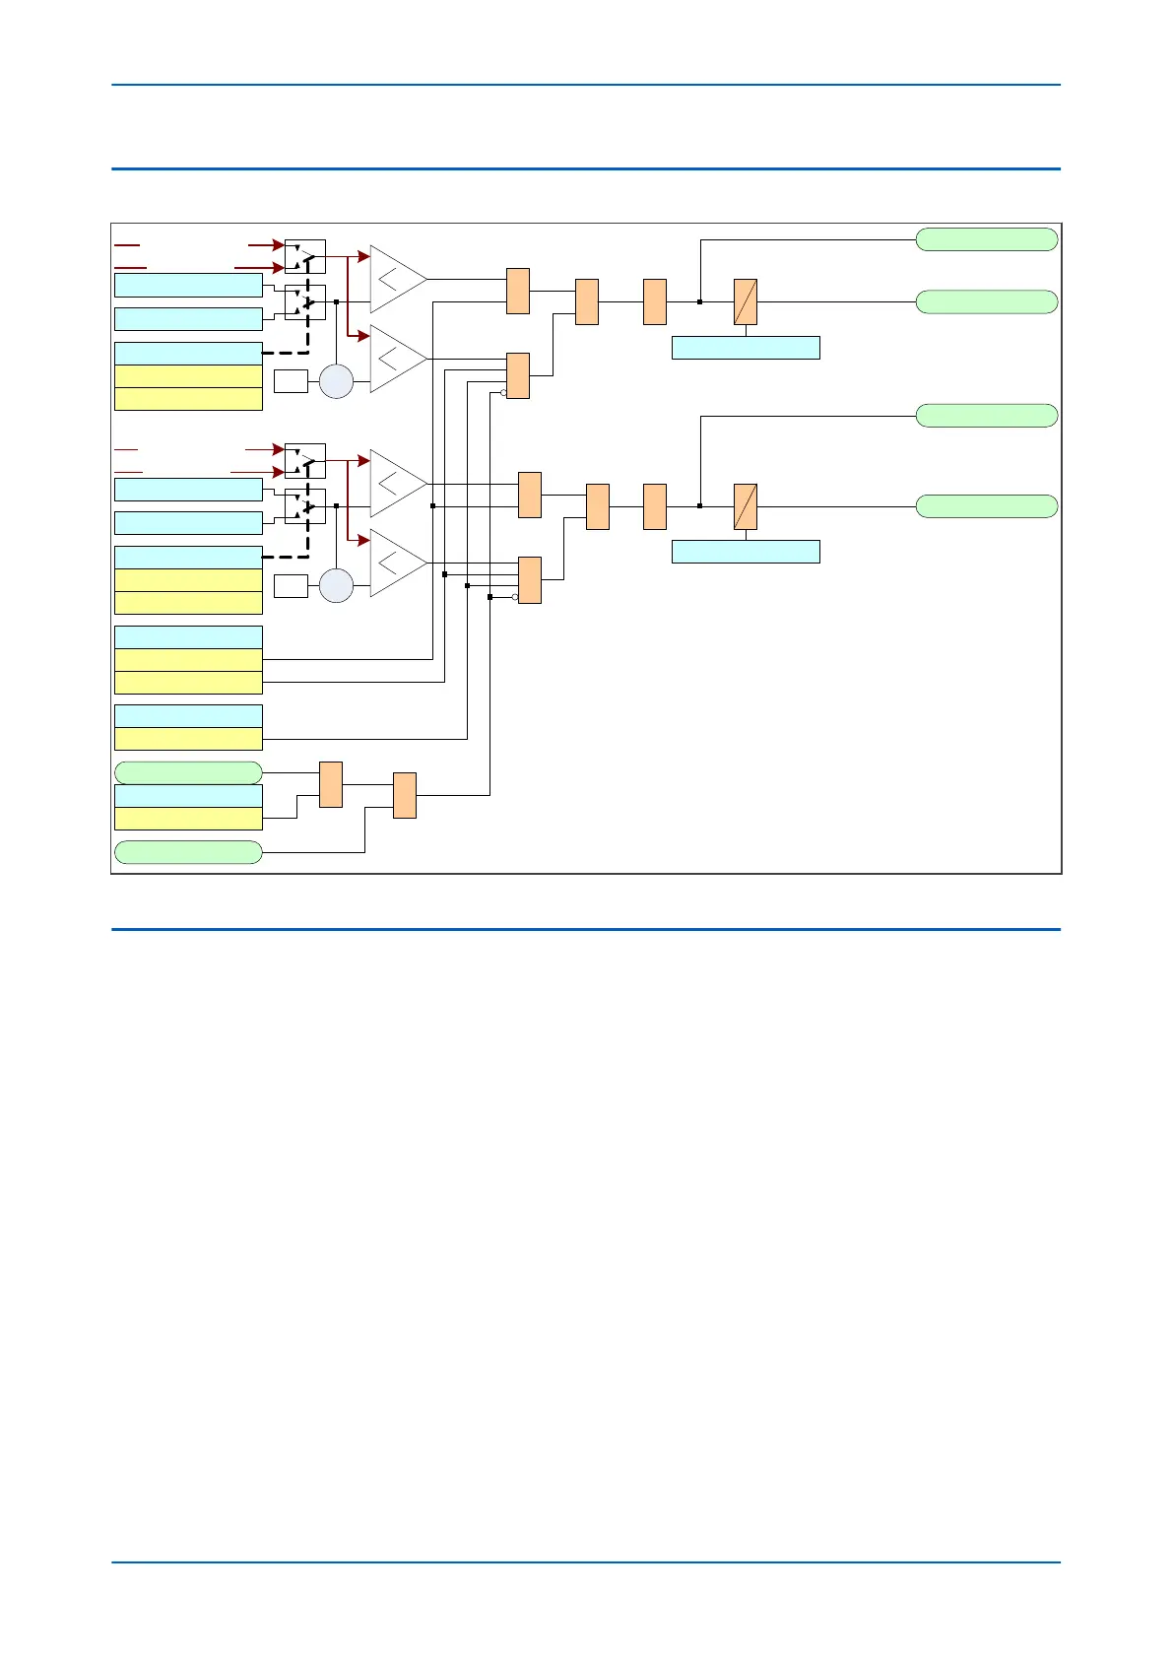Screen dimensions: 1173x1659
Task: Select the small white box beside the upper circle
Action: coord(291,381)
